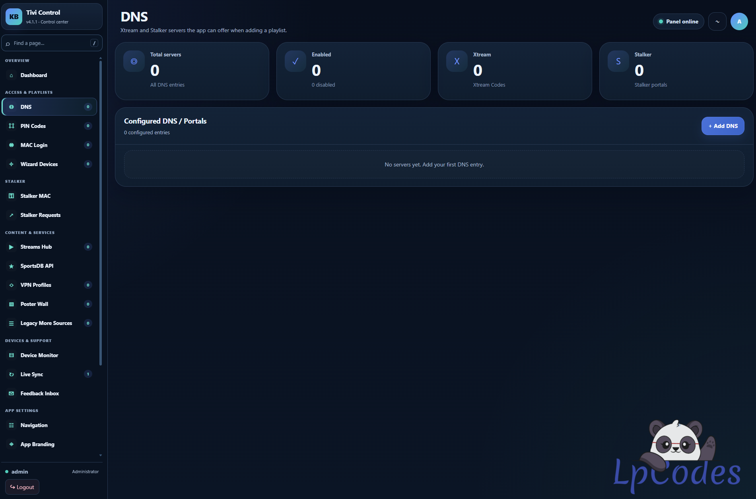The image size is (756, 499).
Task: Click the Stalker MAC sidebar icon
Action: [12, 196]
